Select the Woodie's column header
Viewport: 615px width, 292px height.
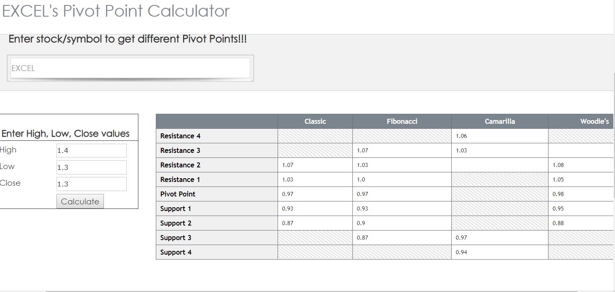tap(594, 121)
